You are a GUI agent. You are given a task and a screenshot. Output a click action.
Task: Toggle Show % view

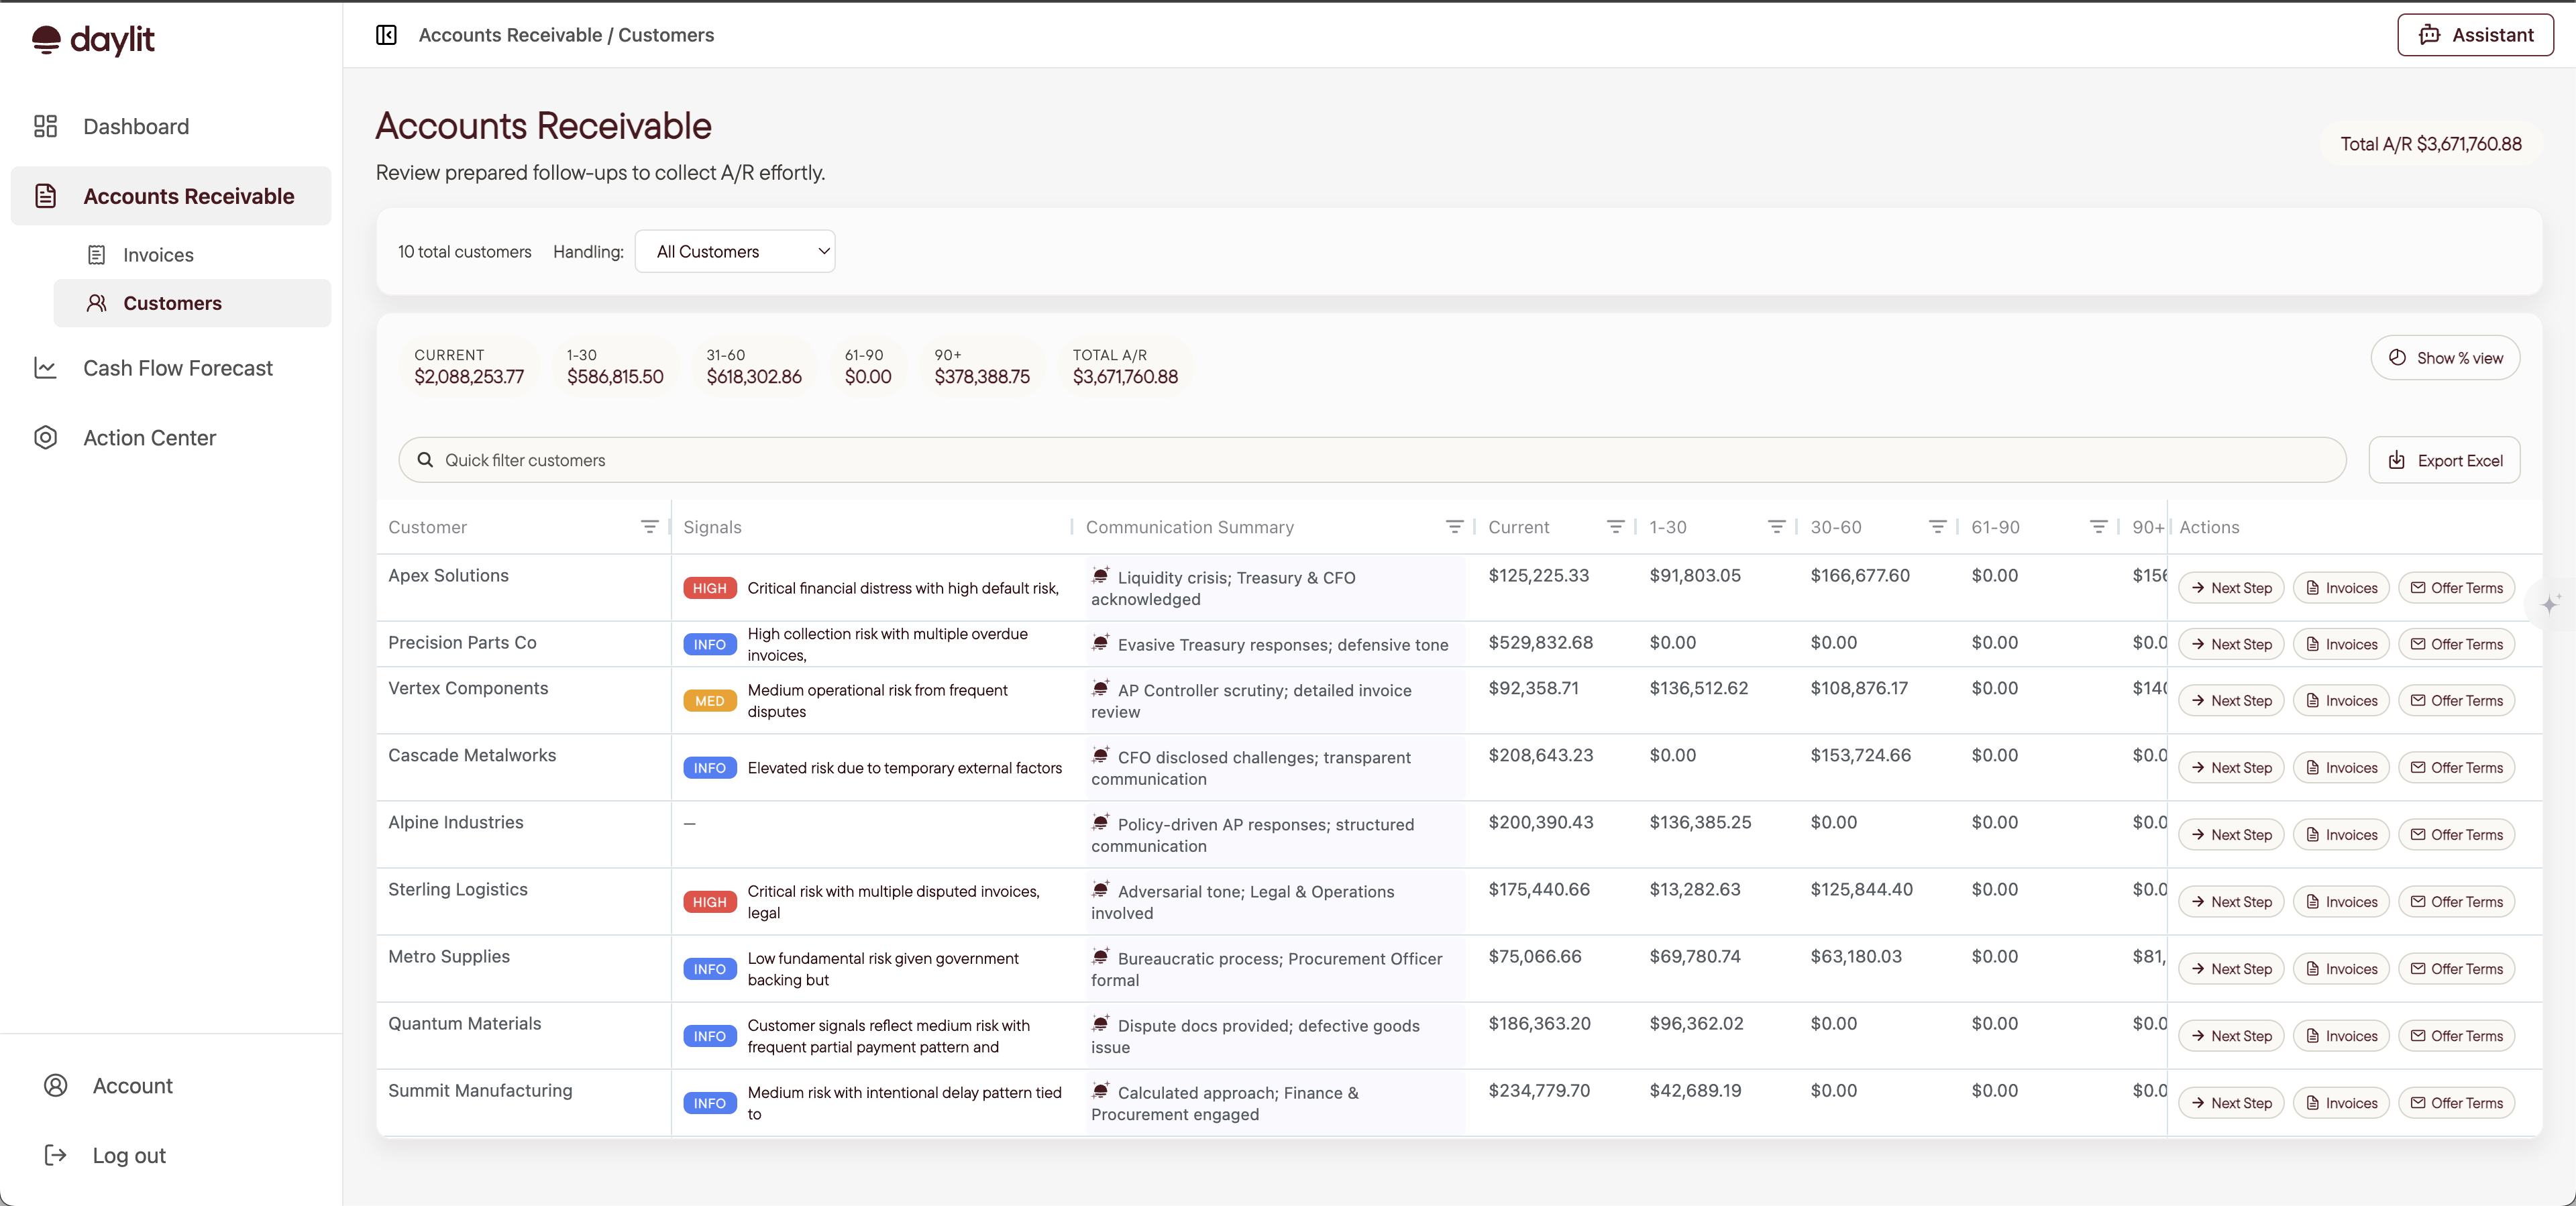click(x=2445, y=358)
